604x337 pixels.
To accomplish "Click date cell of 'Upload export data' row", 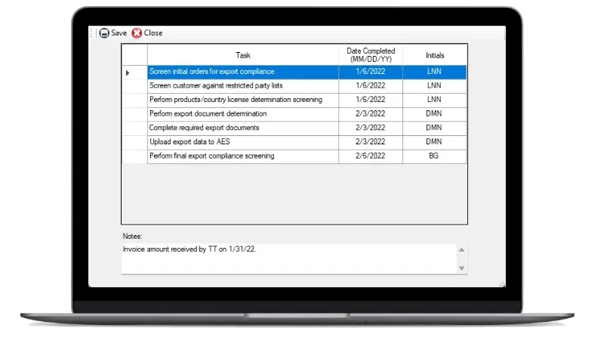I will tap(371, 142).
